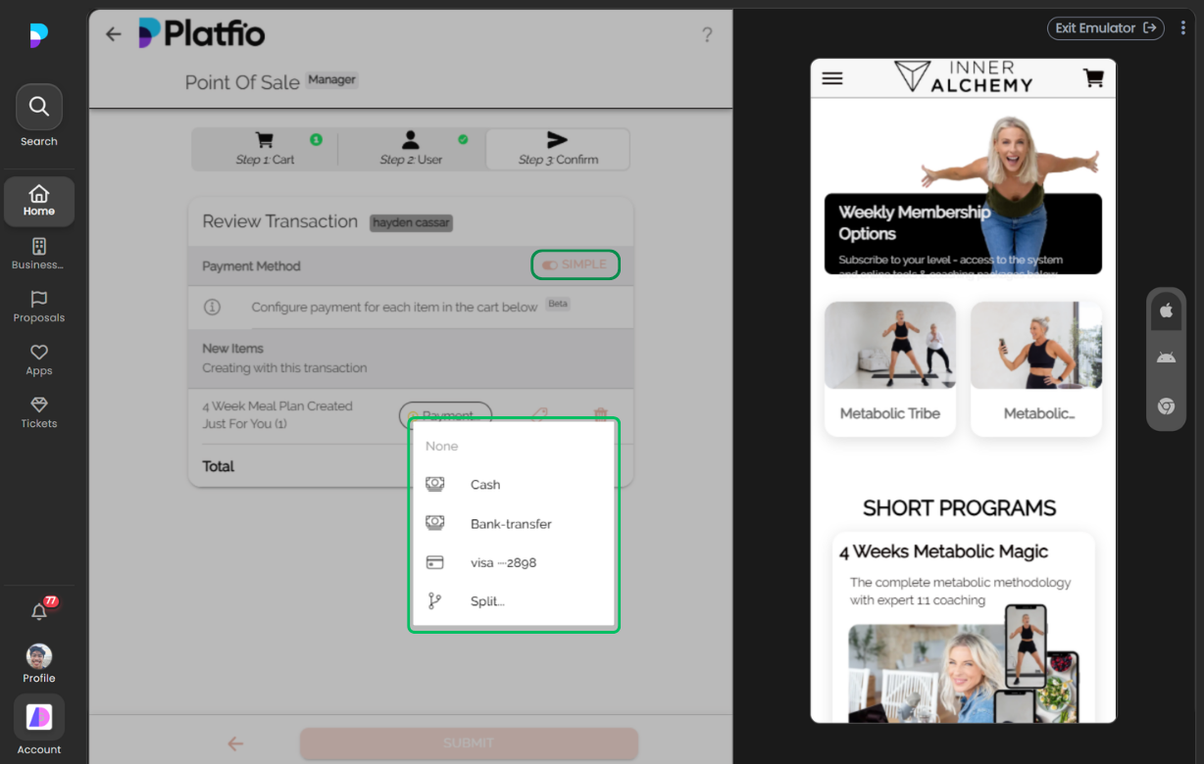
Task: Open the Payment dropdown for meal plan
Action: click(445, 414)
